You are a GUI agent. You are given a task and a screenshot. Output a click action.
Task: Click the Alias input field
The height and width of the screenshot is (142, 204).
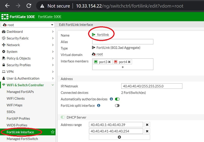(122, 42)
